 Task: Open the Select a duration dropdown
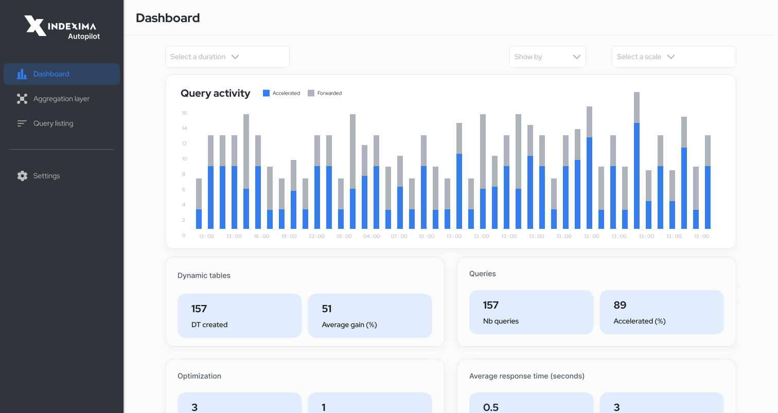coord(227,57)
